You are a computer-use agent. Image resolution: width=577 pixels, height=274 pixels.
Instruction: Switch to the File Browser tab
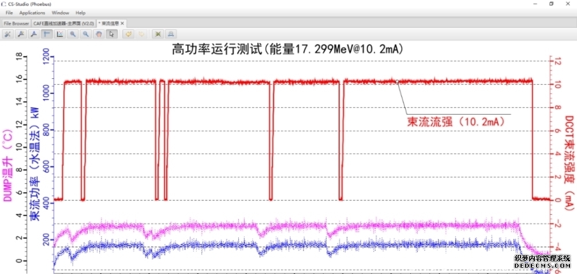pyautogui.click(x=16, y=23)
